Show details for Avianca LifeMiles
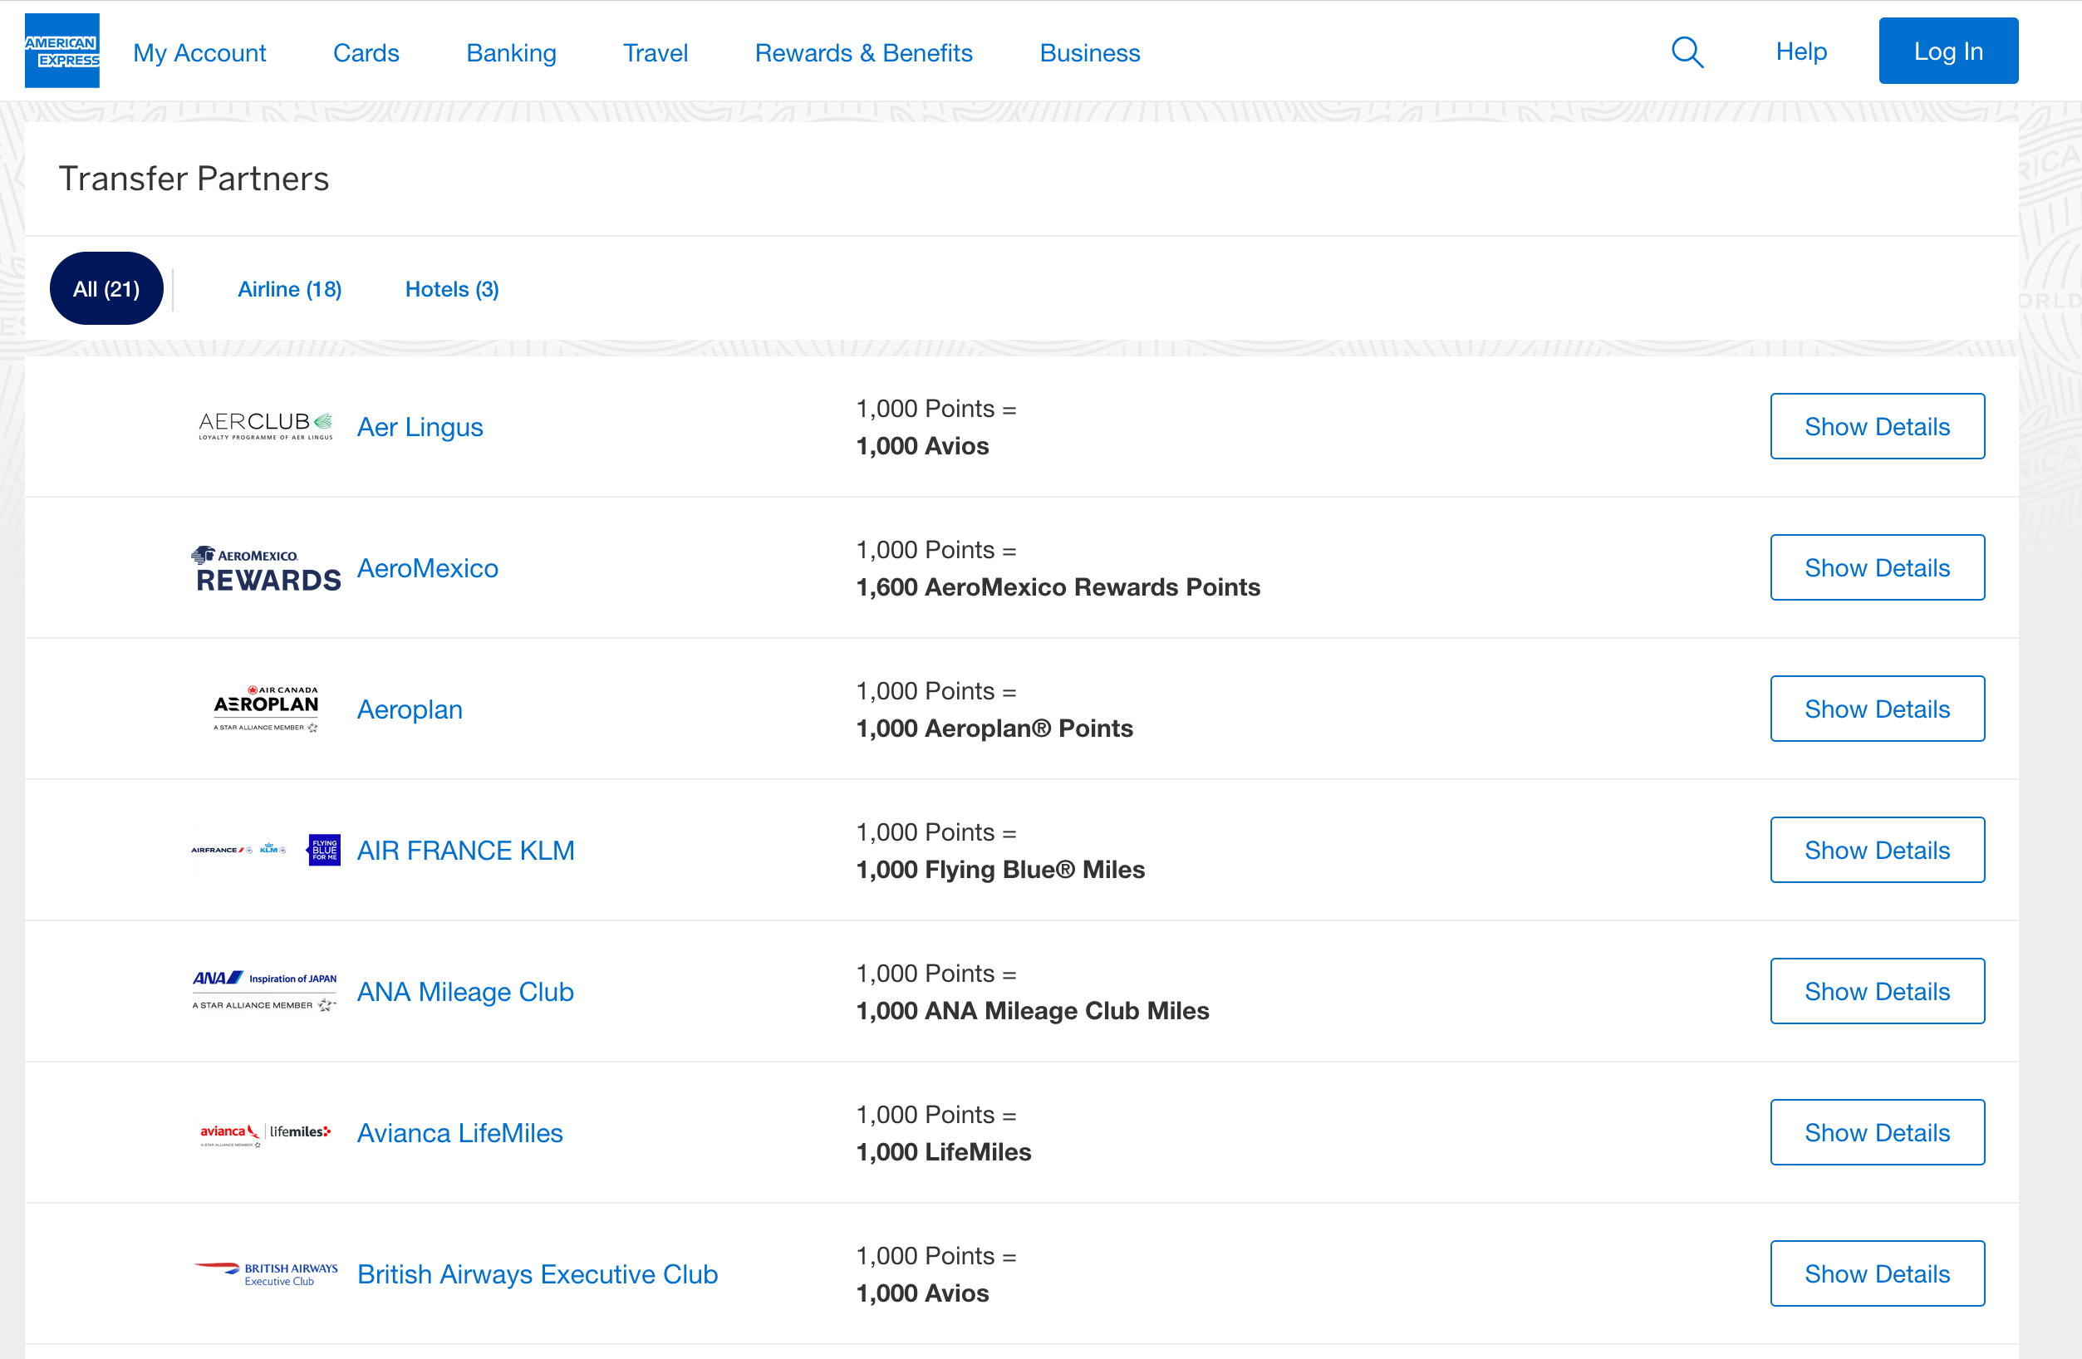This screenshot has height=1359, width=2082. [1878, 1132]
